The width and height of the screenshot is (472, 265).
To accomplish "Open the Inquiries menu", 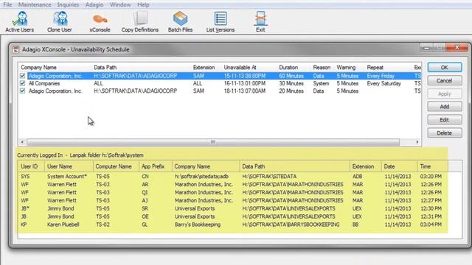I will tap(68, 5).
